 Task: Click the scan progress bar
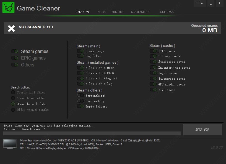point(92,133)
